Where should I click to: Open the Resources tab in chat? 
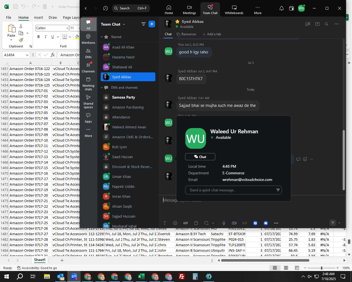click(186, 34)
